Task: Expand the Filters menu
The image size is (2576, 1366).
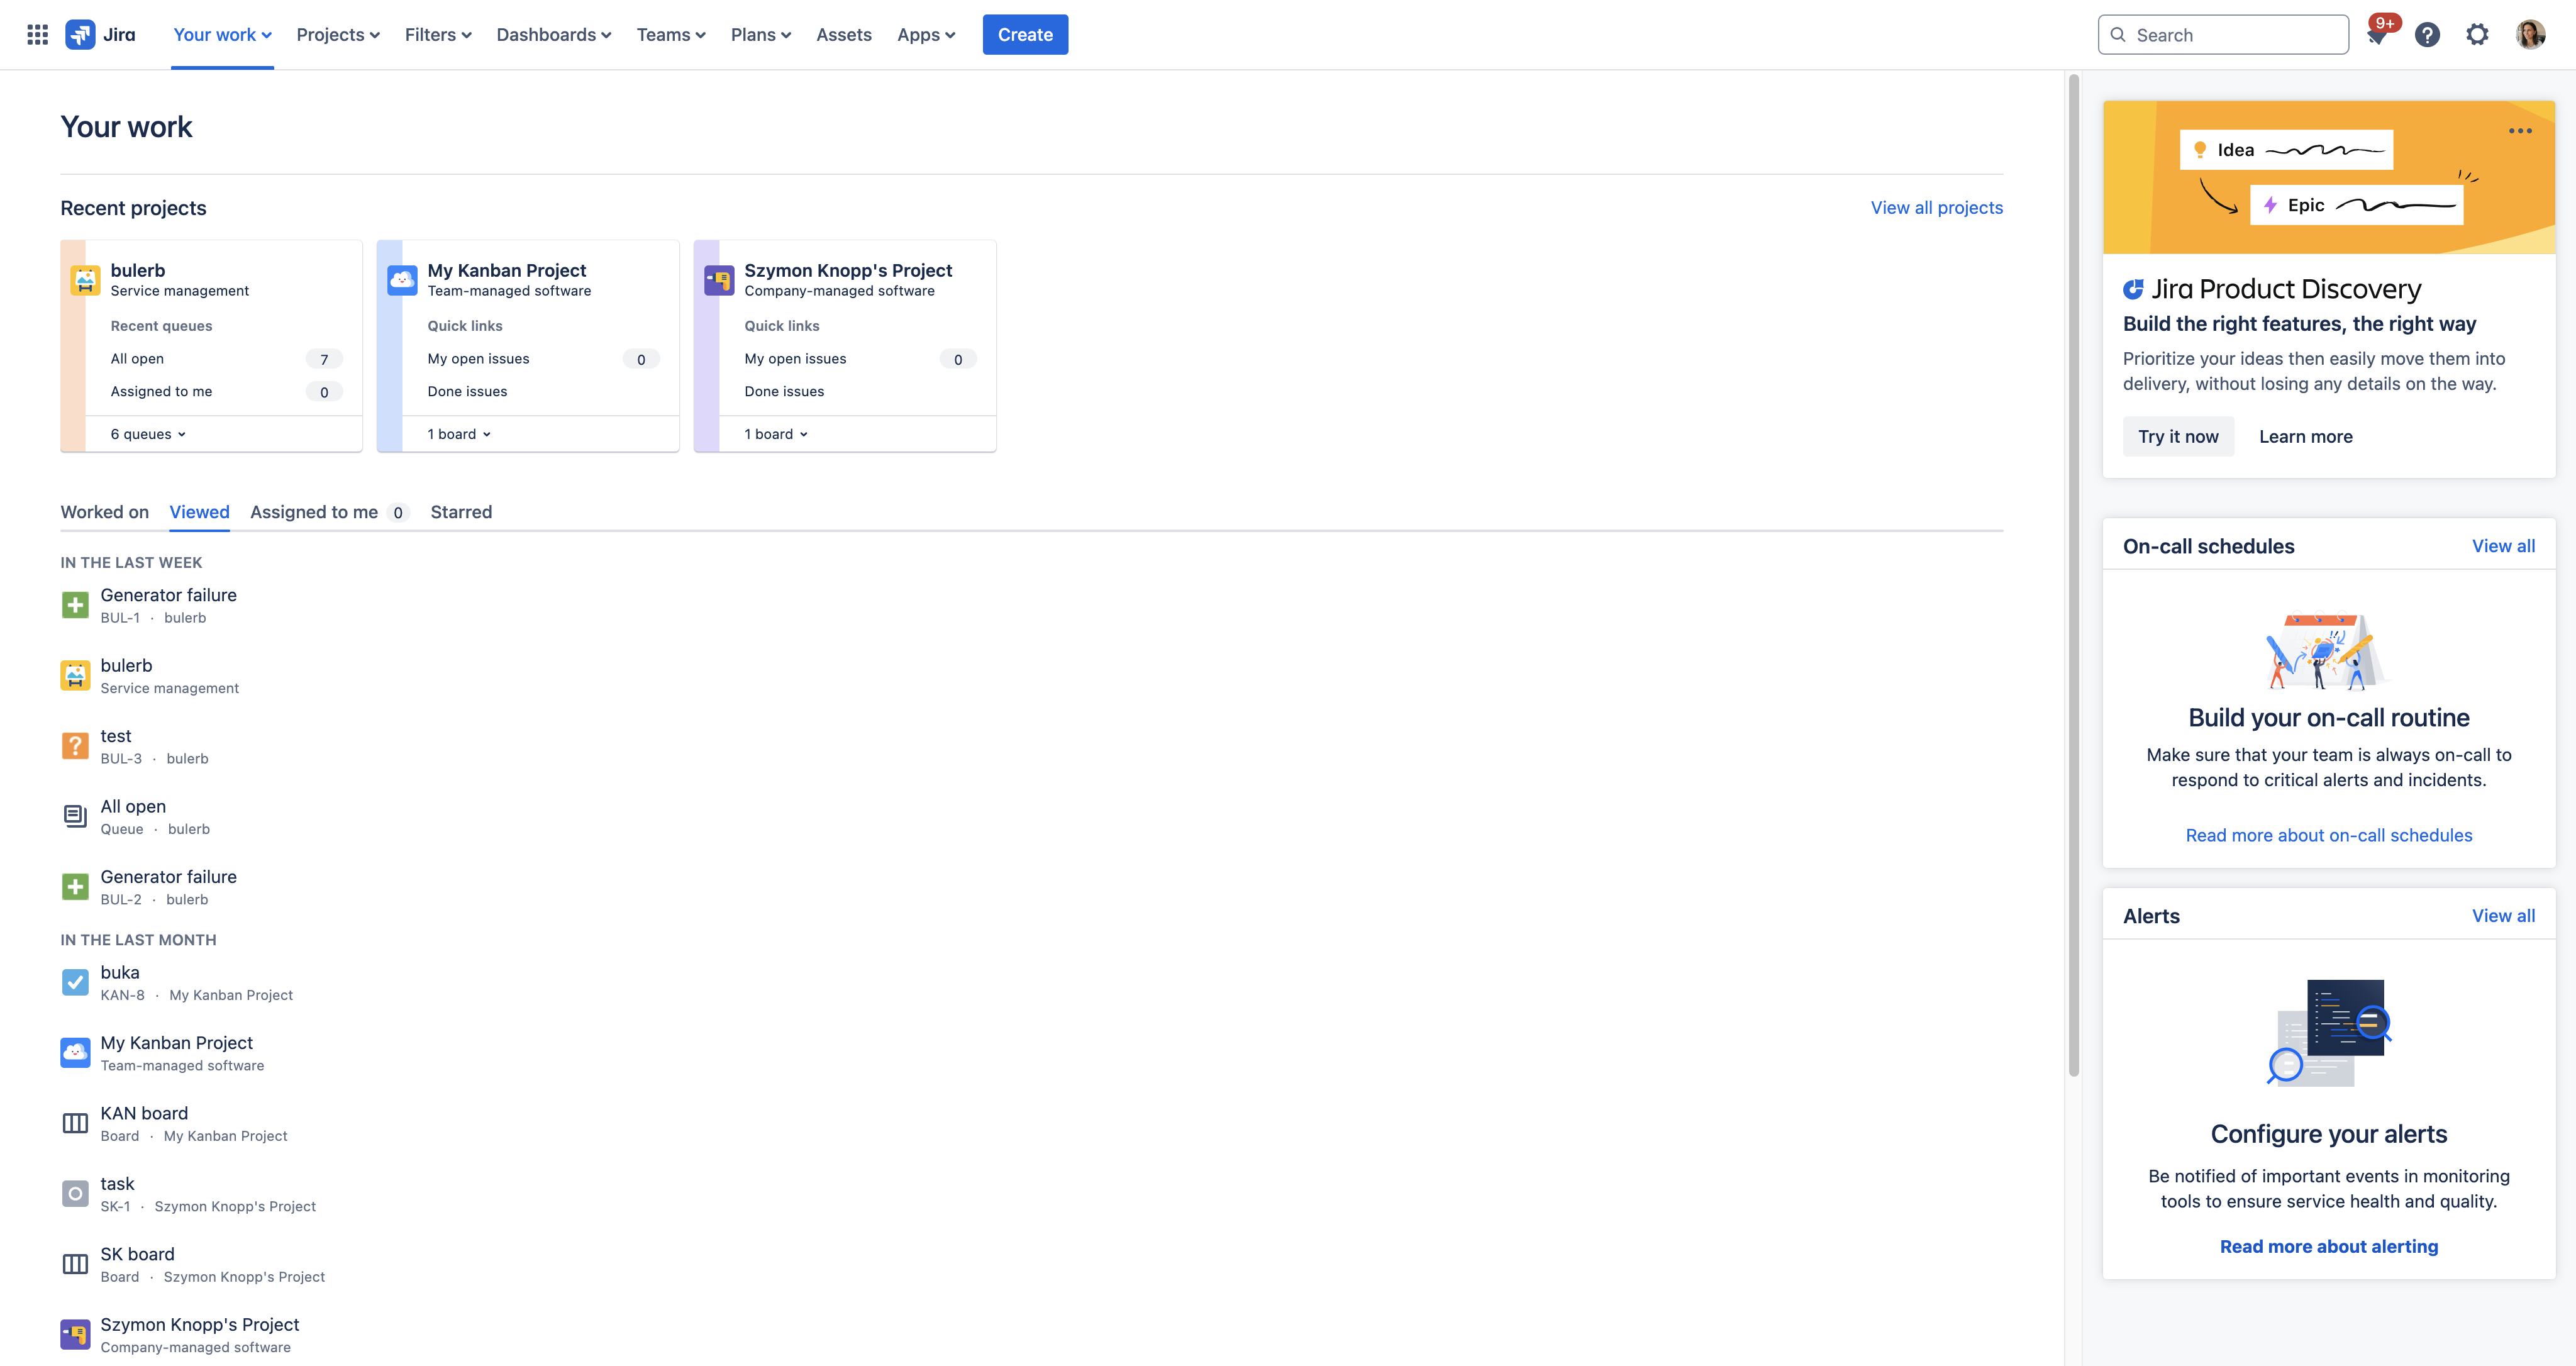Action: click(x=438, y=35)
